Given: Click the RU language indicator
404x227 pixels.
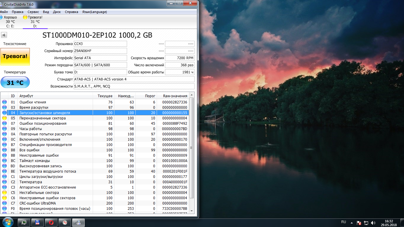Looking at the screenshot, I should 344,222.
